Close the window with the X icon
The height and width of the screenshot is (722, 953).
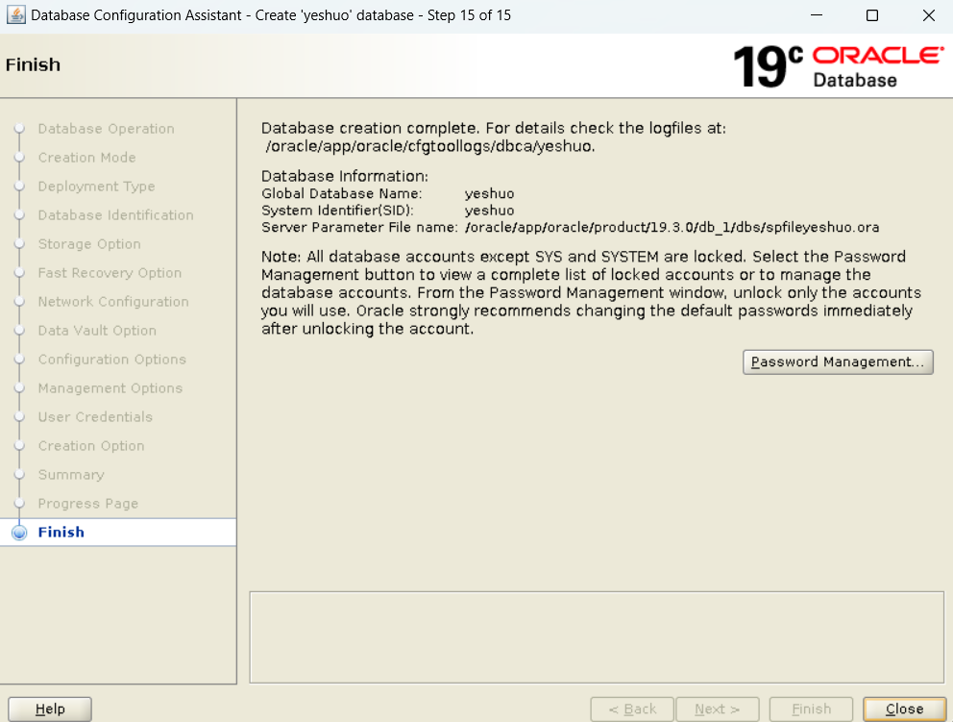pos(928,15)
